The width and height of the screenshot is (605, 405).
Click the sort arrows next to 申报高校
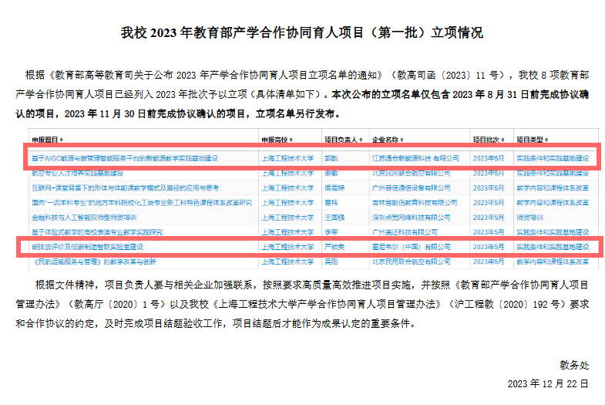(x=293, y=141)
